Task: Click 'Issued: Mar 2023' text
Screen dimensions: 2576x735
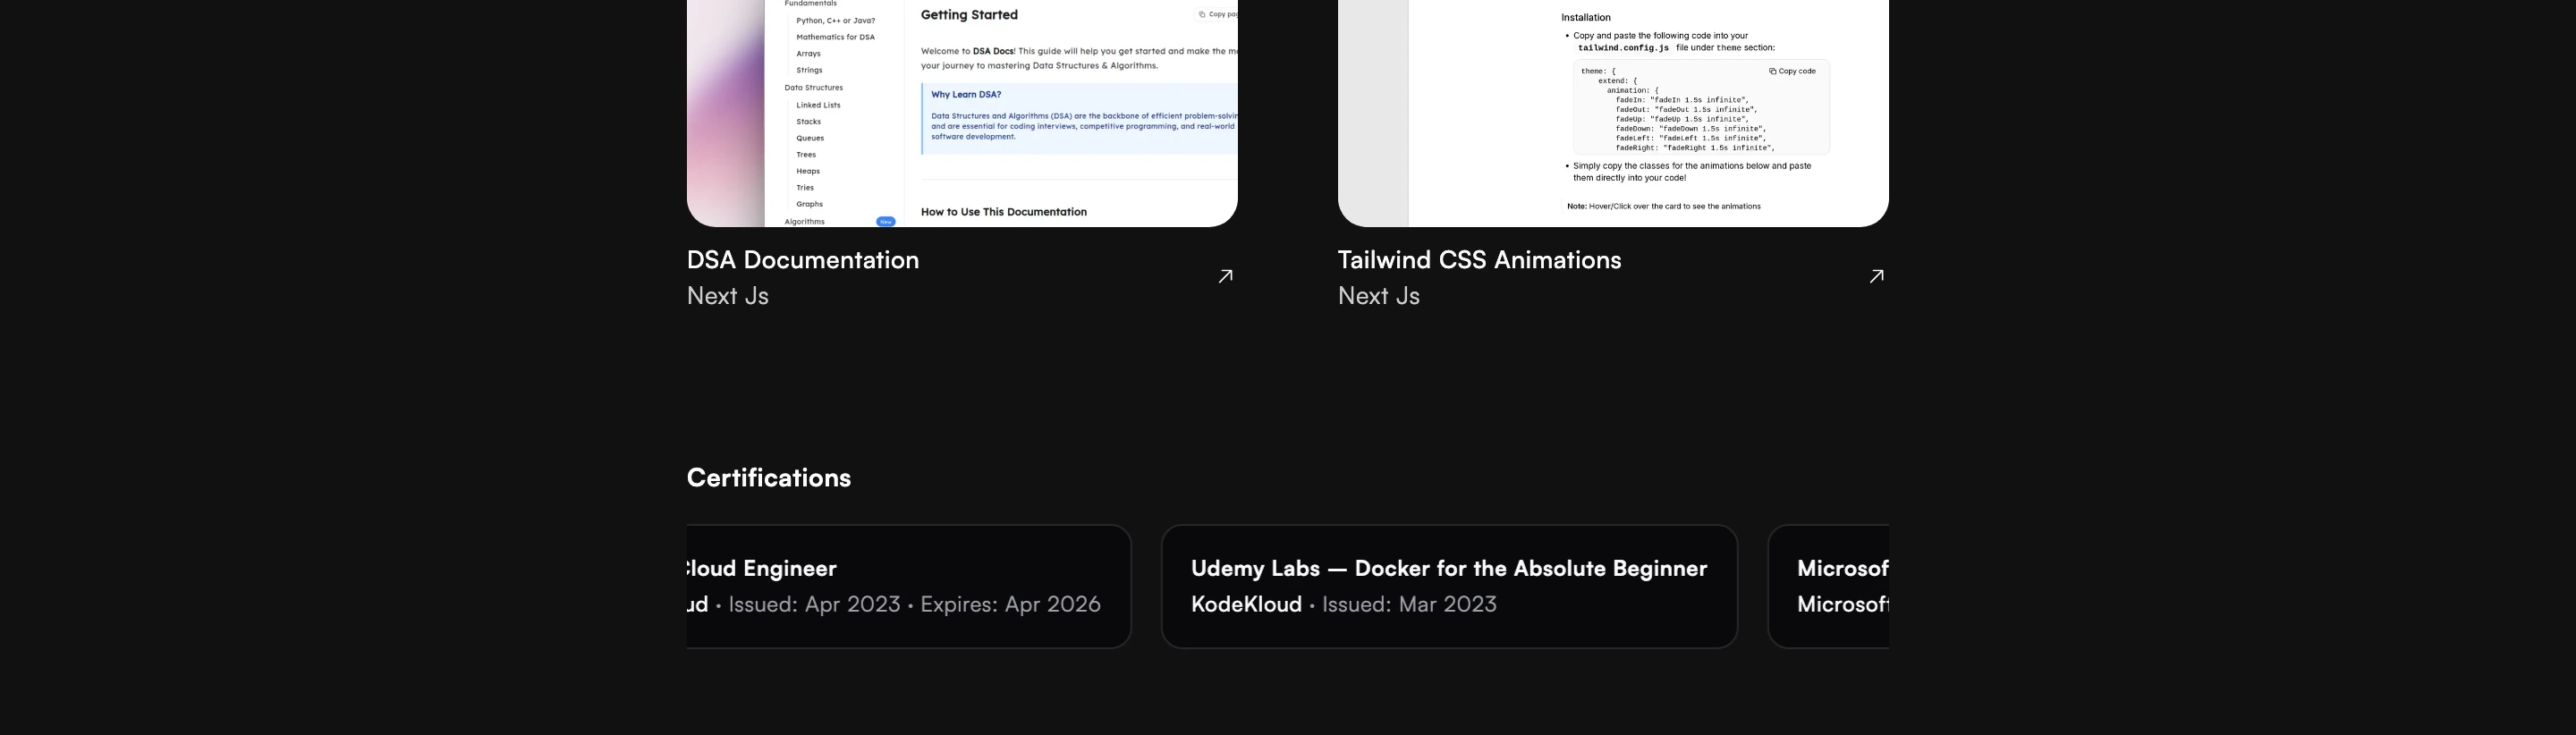Action: pos(1409,604)
